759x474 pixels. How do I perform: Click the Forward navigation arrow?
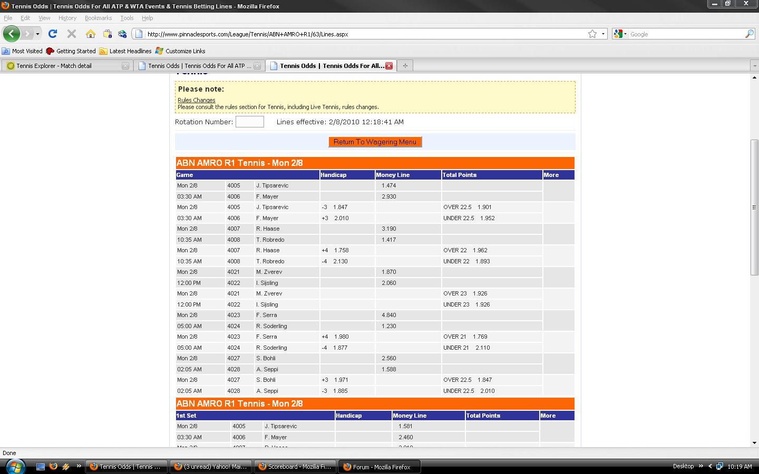[x=27, y=34]
